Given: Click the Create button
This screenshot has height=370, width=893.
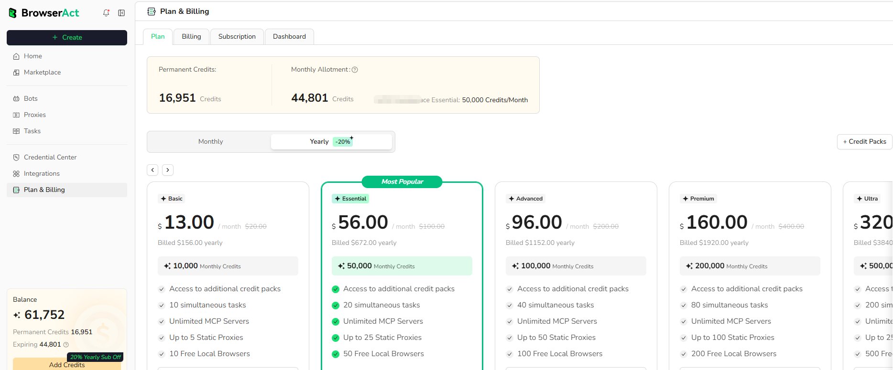Looking at the screenshot, I should pyautogui.click(x=67, y=37).
